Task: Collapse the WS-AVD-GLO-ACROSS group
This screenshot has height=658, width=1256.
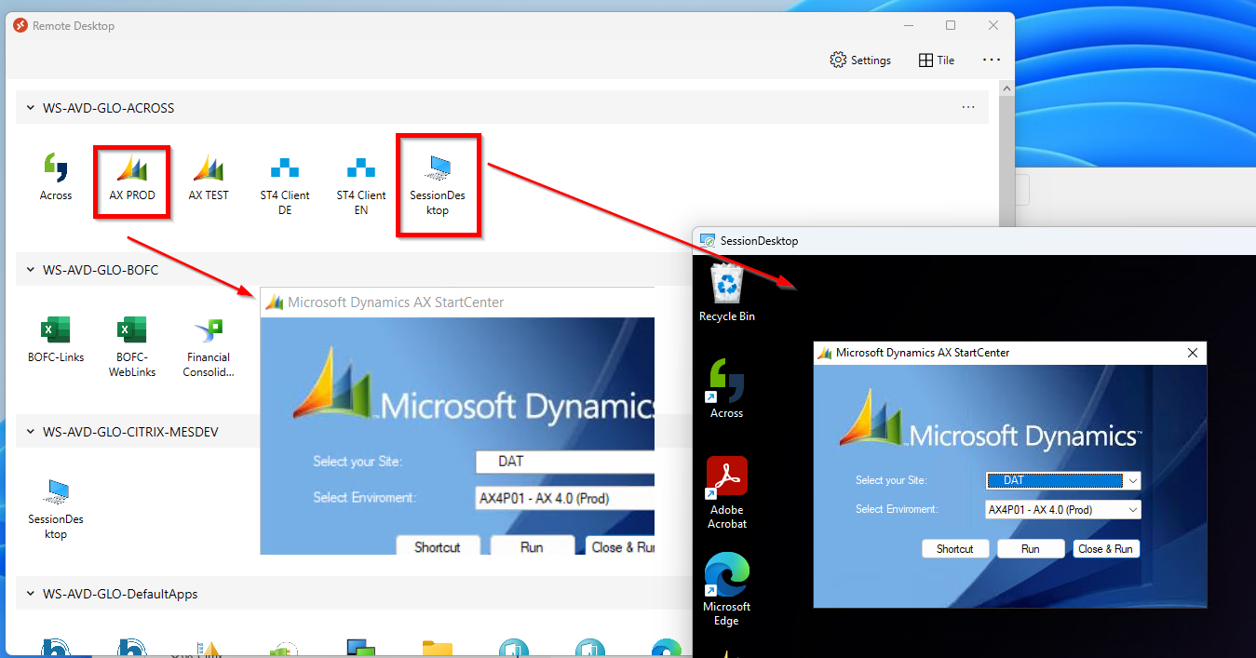Action: pos(30,108)
